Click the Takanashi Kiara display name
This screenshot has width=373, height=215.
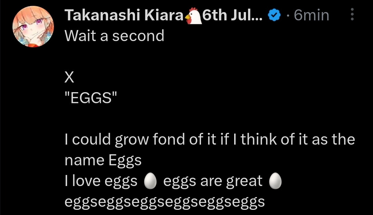coord(124,16)
